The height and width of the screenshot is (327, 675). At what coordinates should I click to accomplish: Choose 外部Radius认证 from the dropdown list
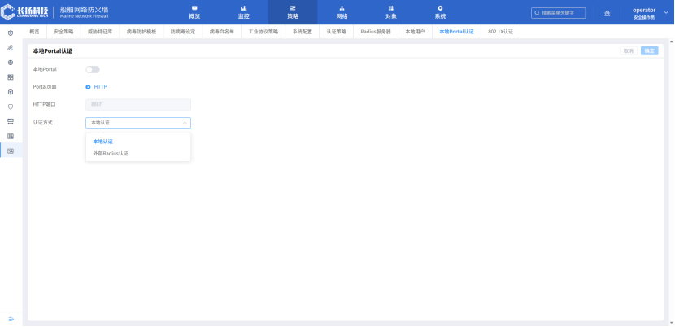(x=111, y=153)
